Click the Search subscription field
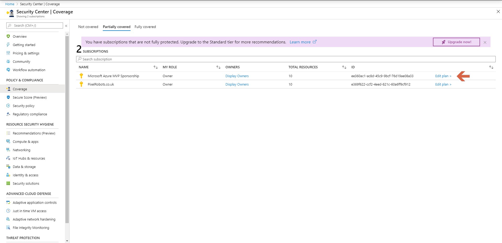 286,59
